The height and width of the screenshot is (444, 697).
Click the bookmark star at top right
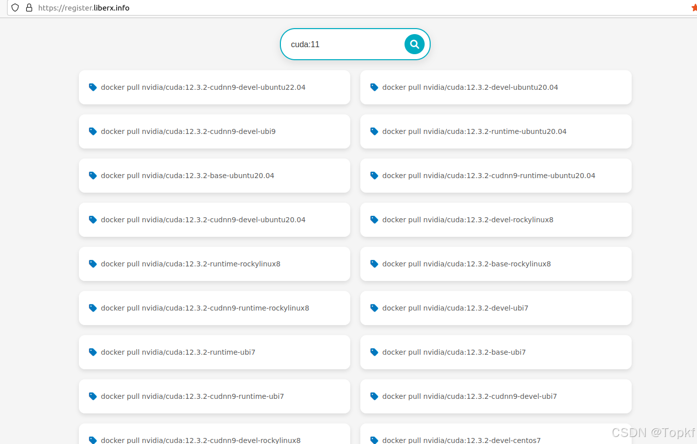tap(694, 8)
